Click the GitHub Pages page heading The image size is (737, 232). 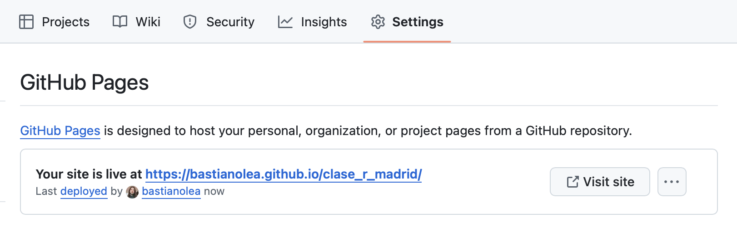click(85, 83)
